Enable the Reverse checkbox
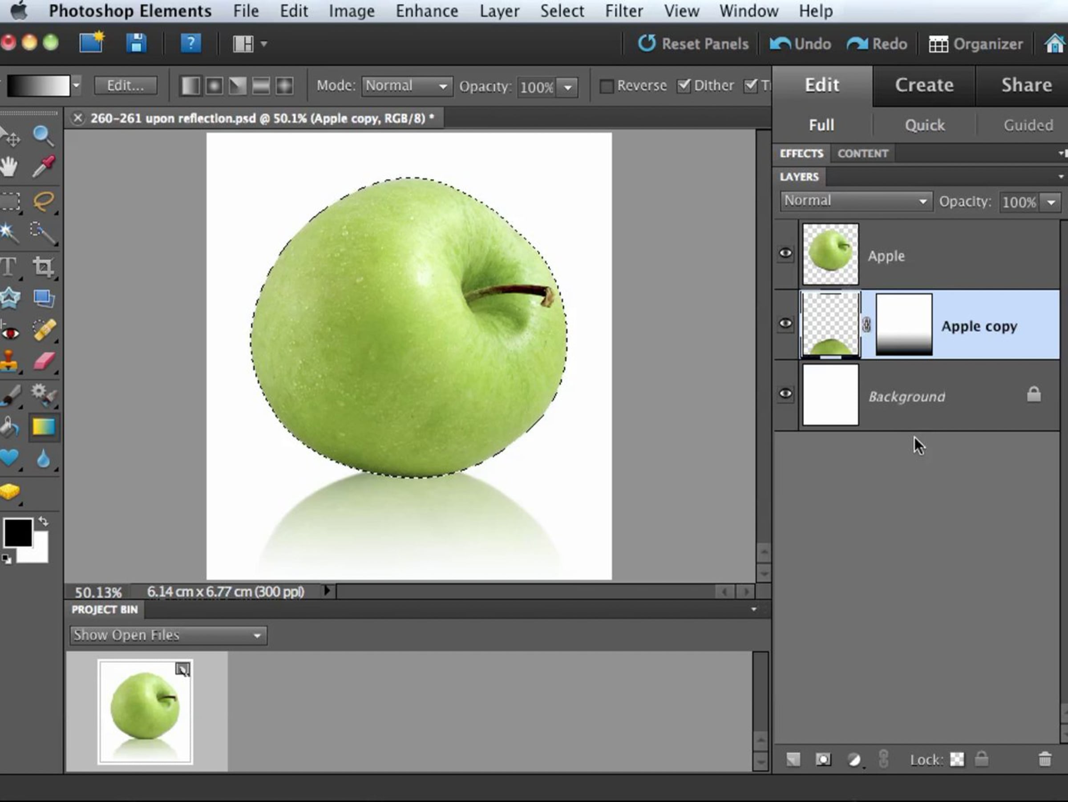This screenshot has width=1068, height=802. pos(607,86)
